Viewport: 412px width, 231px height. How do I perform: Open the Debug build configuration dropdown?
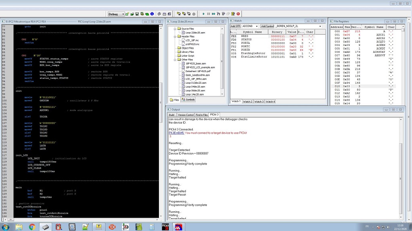click(x=116, y=14)
